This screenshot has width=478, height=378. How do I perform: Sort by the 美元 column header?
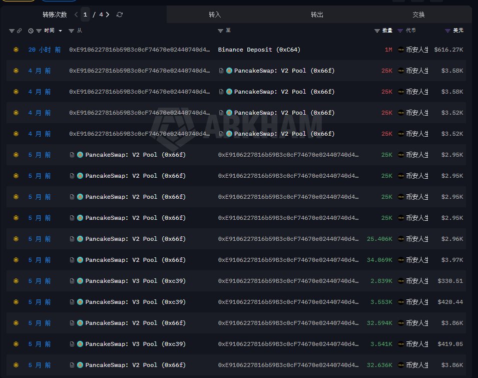(x=458, y=31)
